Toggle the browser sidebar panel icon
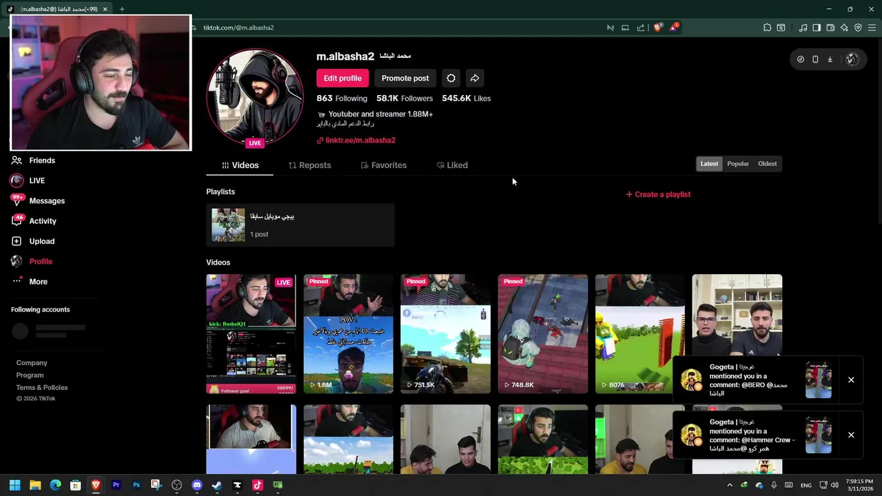 coord(817,28)
